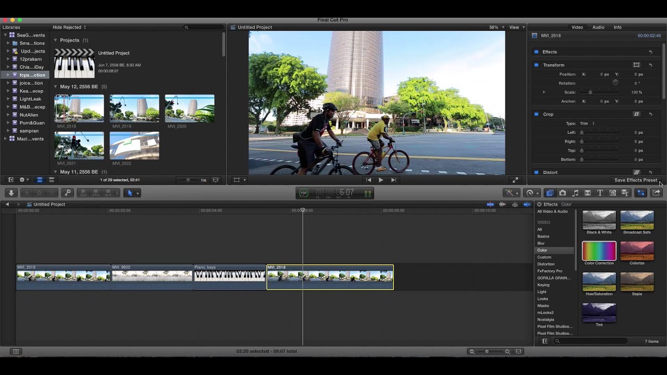Collapse the SeaG...vents library
667x375 pixels.
tap(6, 35)
